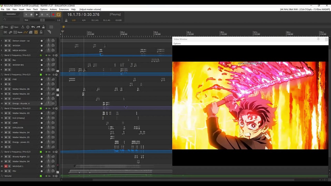Toggle item grouping link icon
Image resolution: width=331 pixels, height=186 pixels.
(10, 32)
